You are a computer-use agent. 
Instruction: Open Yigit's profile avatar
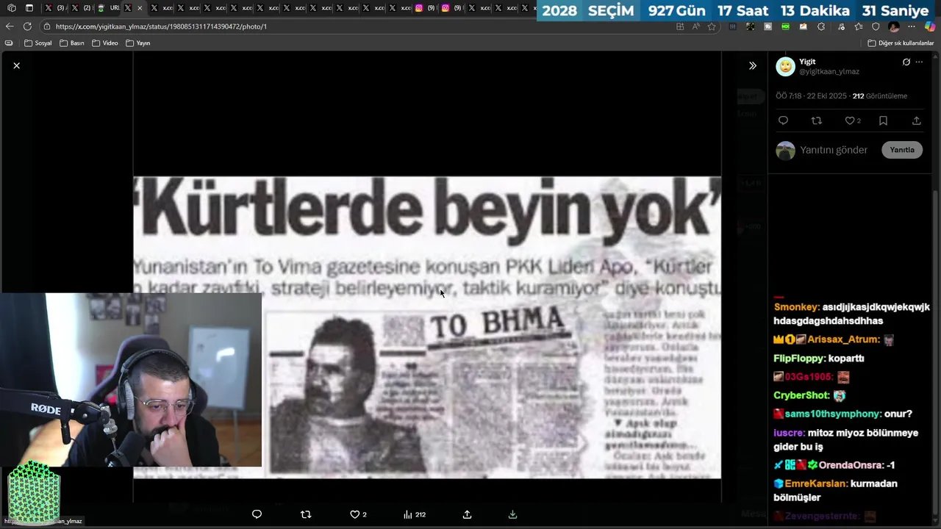[x=786, y=66]
